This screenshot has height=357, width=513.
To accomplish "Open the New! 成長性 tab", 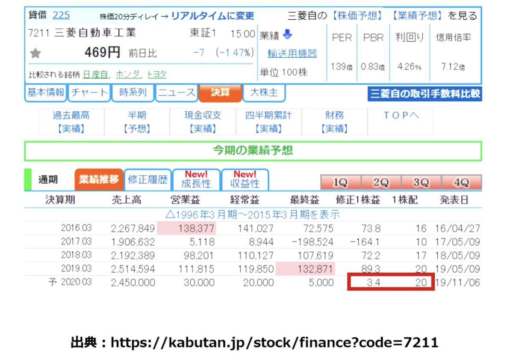I will (x=196, y=180).
